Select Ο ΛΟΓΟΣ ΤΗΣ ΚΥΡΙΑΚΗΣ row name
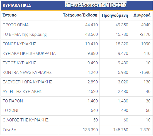The width and height of the screenshot is (153, 136). click(25, 120)
